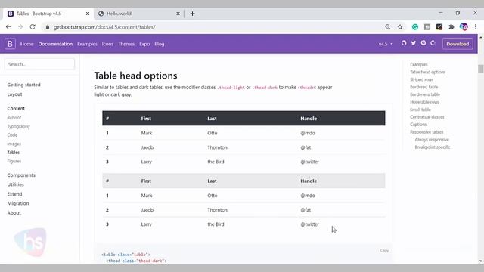Image resolution: width=484 pixels, height=272 pixels.
Task: Open Expo in the navbar
Action: coord(144,44)
